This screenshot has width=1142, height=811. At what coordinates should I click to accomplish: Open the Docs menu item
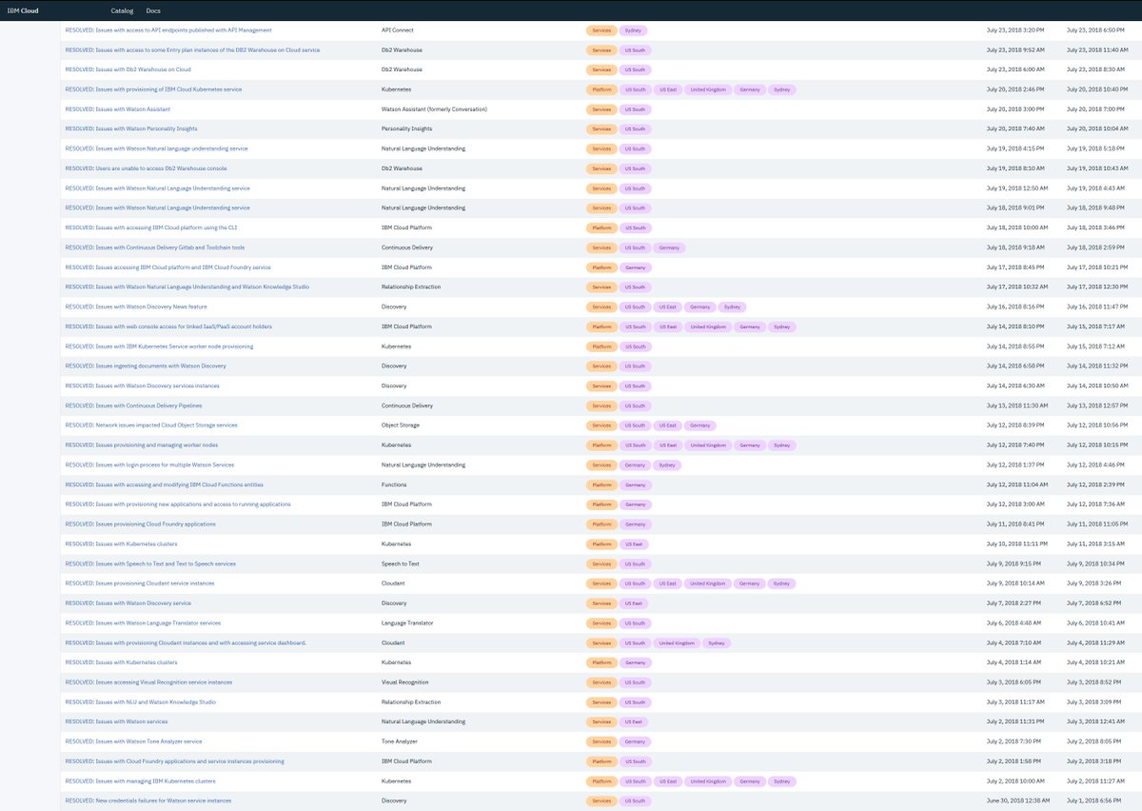click(153, 10)
